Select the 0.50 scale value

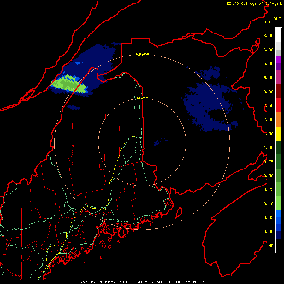[x=269, y=176]
